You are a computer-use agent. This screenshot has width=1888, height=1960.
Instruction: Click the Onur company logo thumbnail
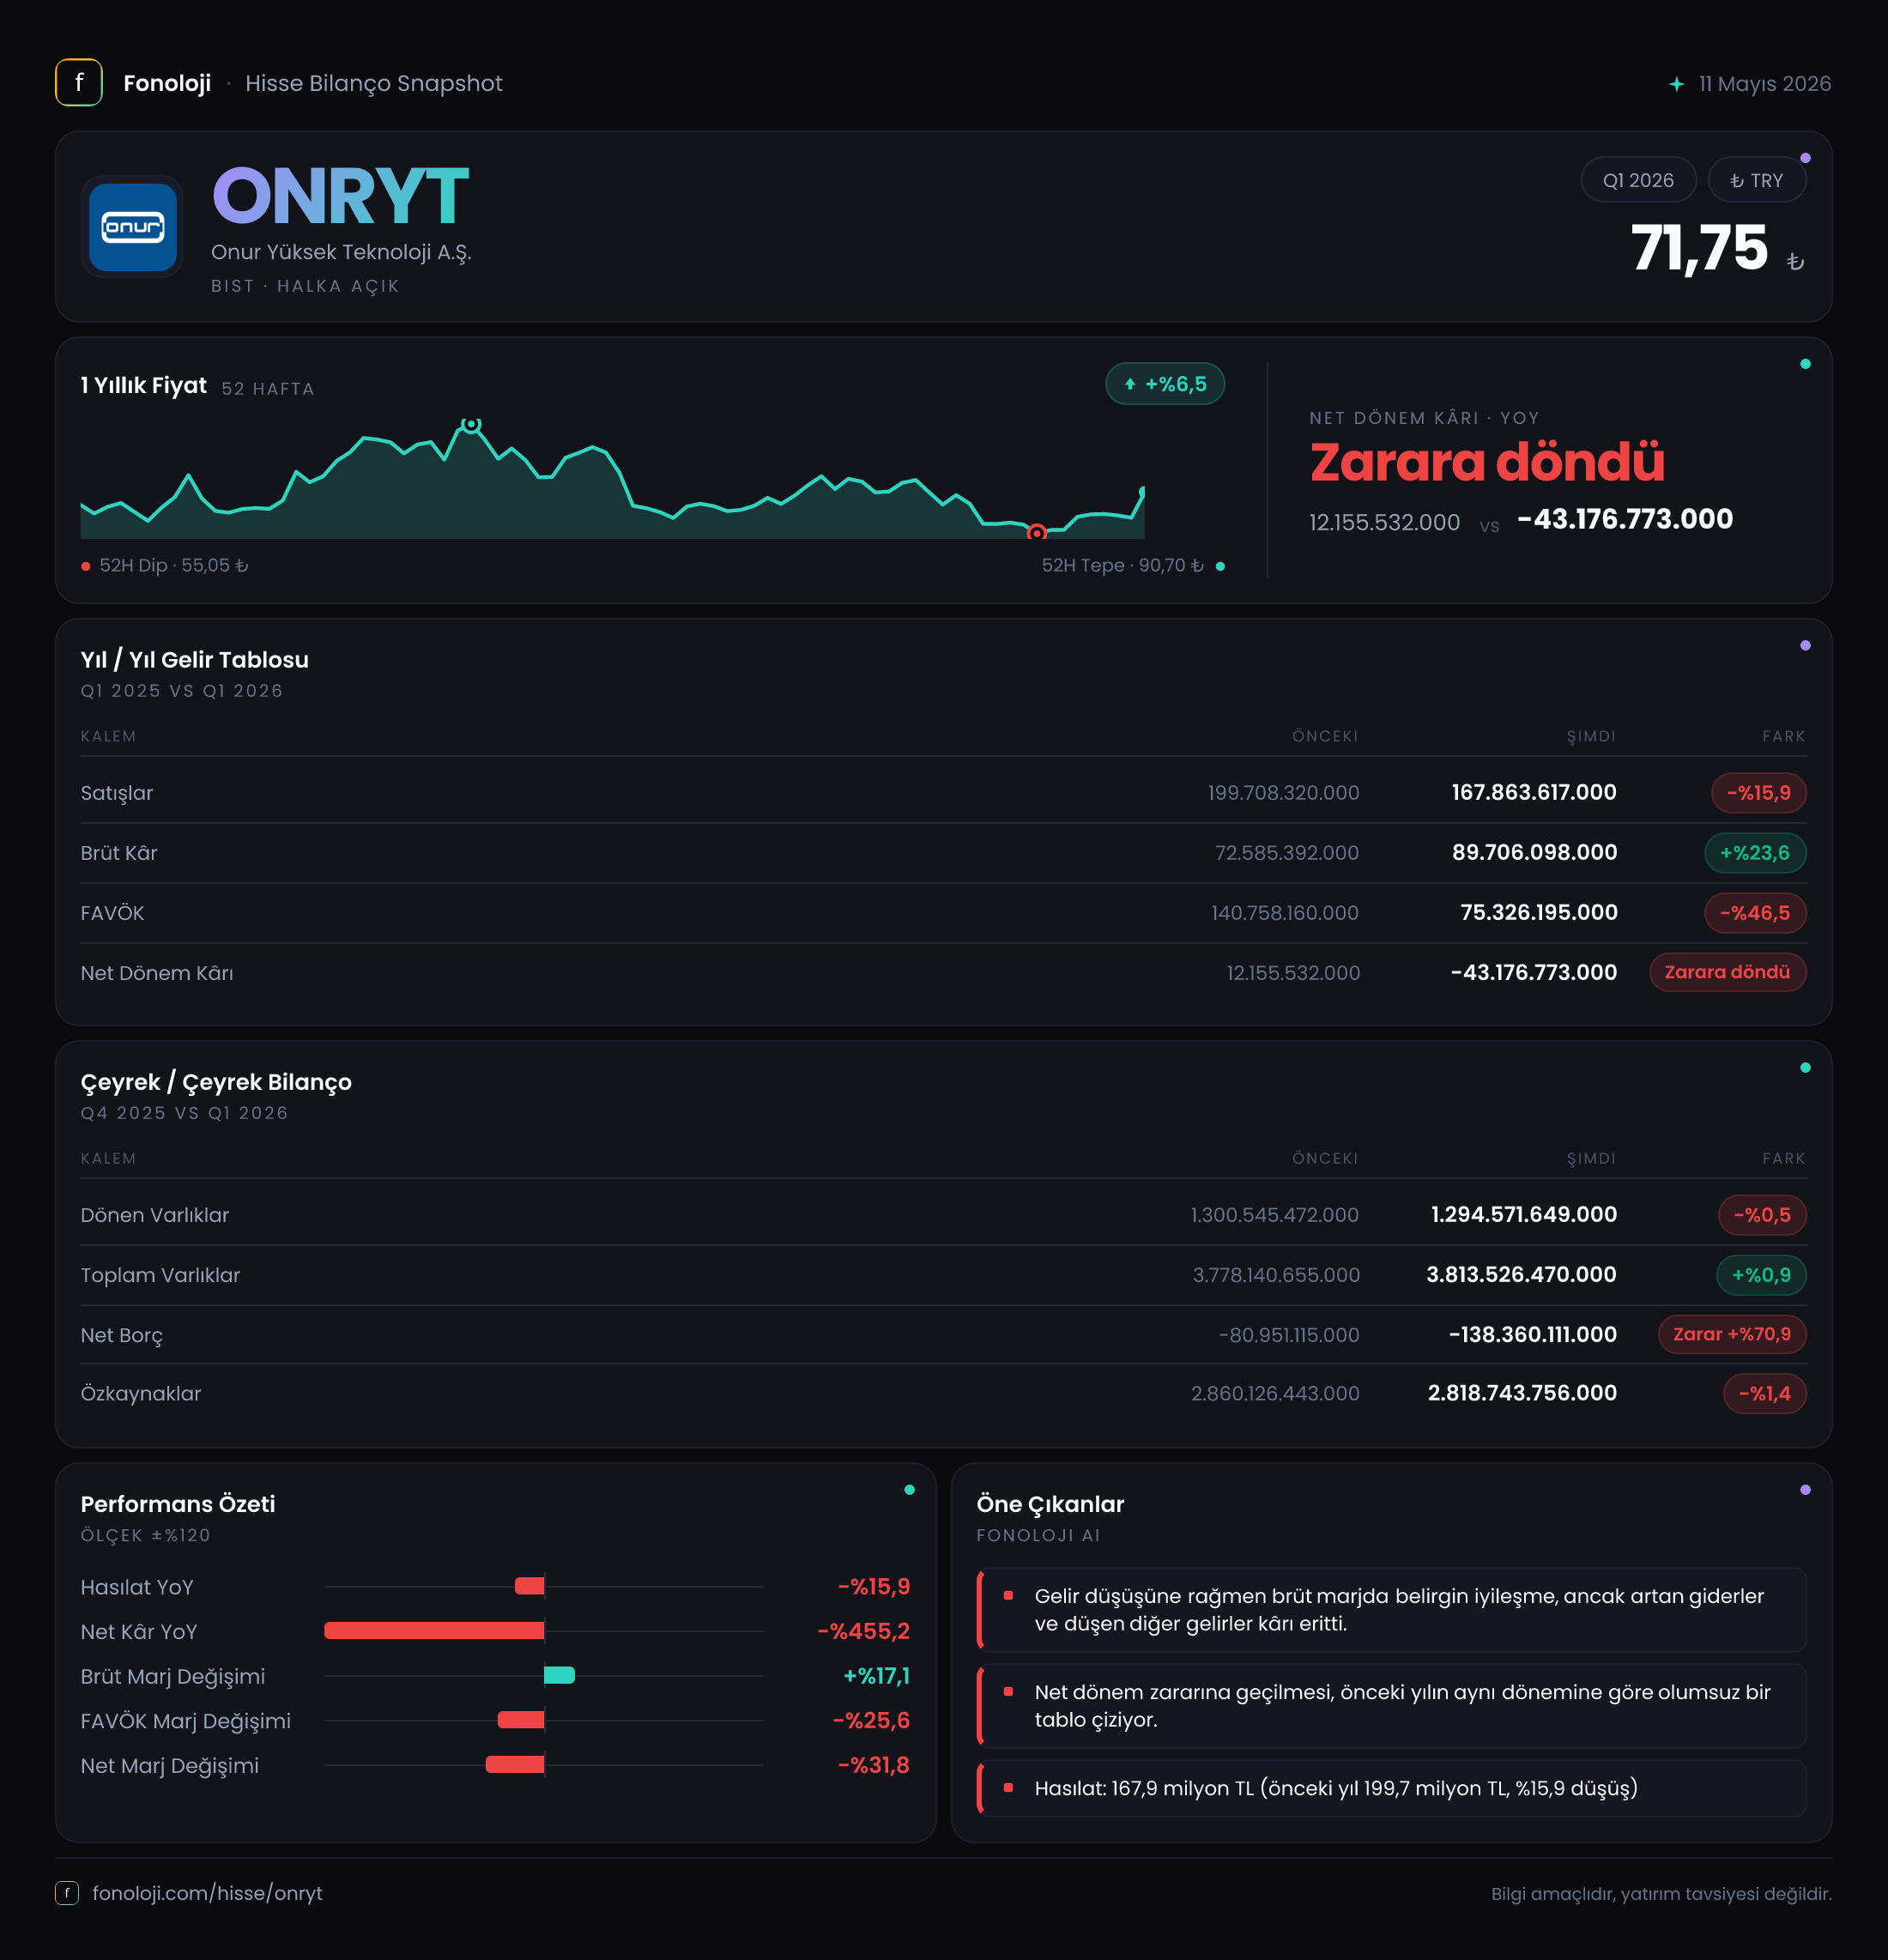coord(133,227)
